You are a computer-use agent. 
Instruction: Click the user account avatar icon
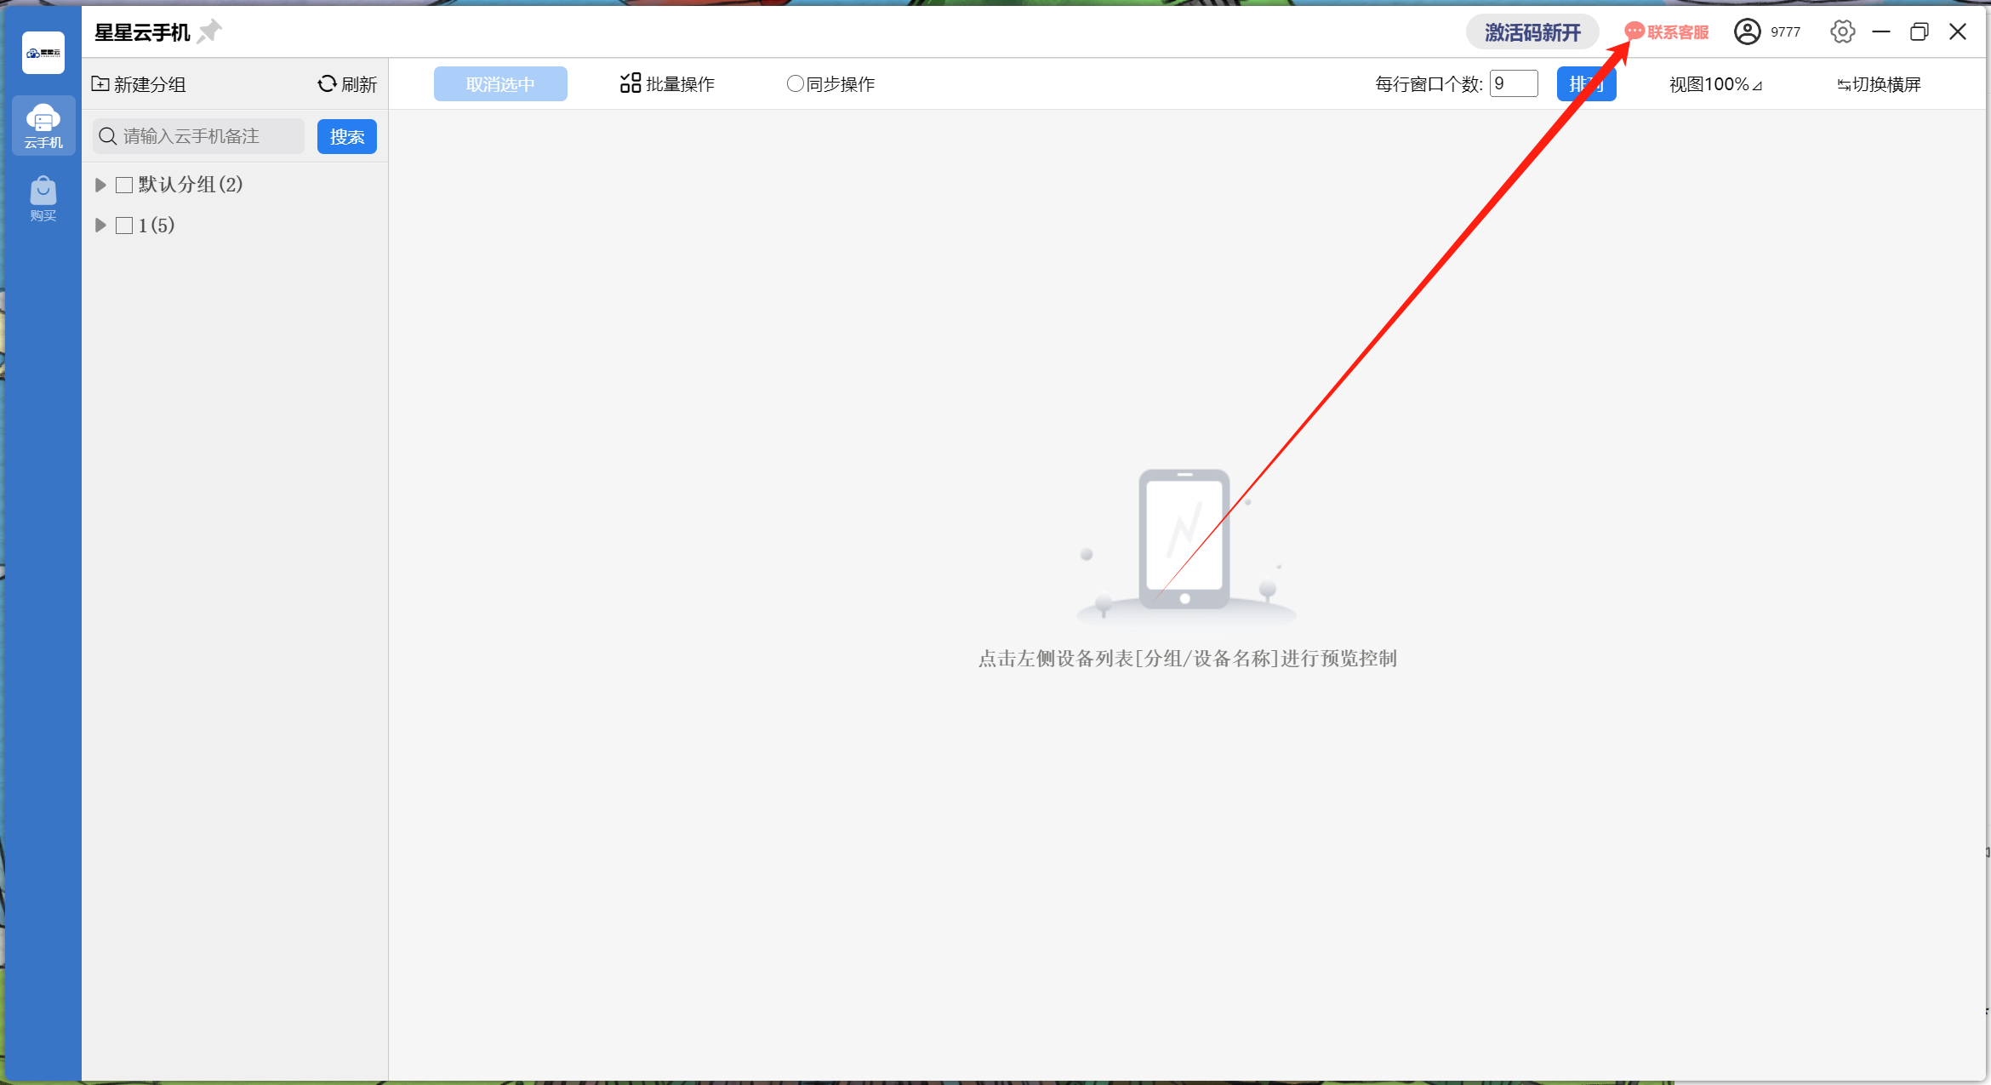pyautogui.click(x=1747, y=32)
